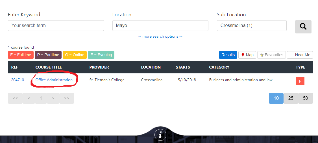Toggle the F = Fulltime filter
This screenshot has height=143, width=318.
coord(21,55)
